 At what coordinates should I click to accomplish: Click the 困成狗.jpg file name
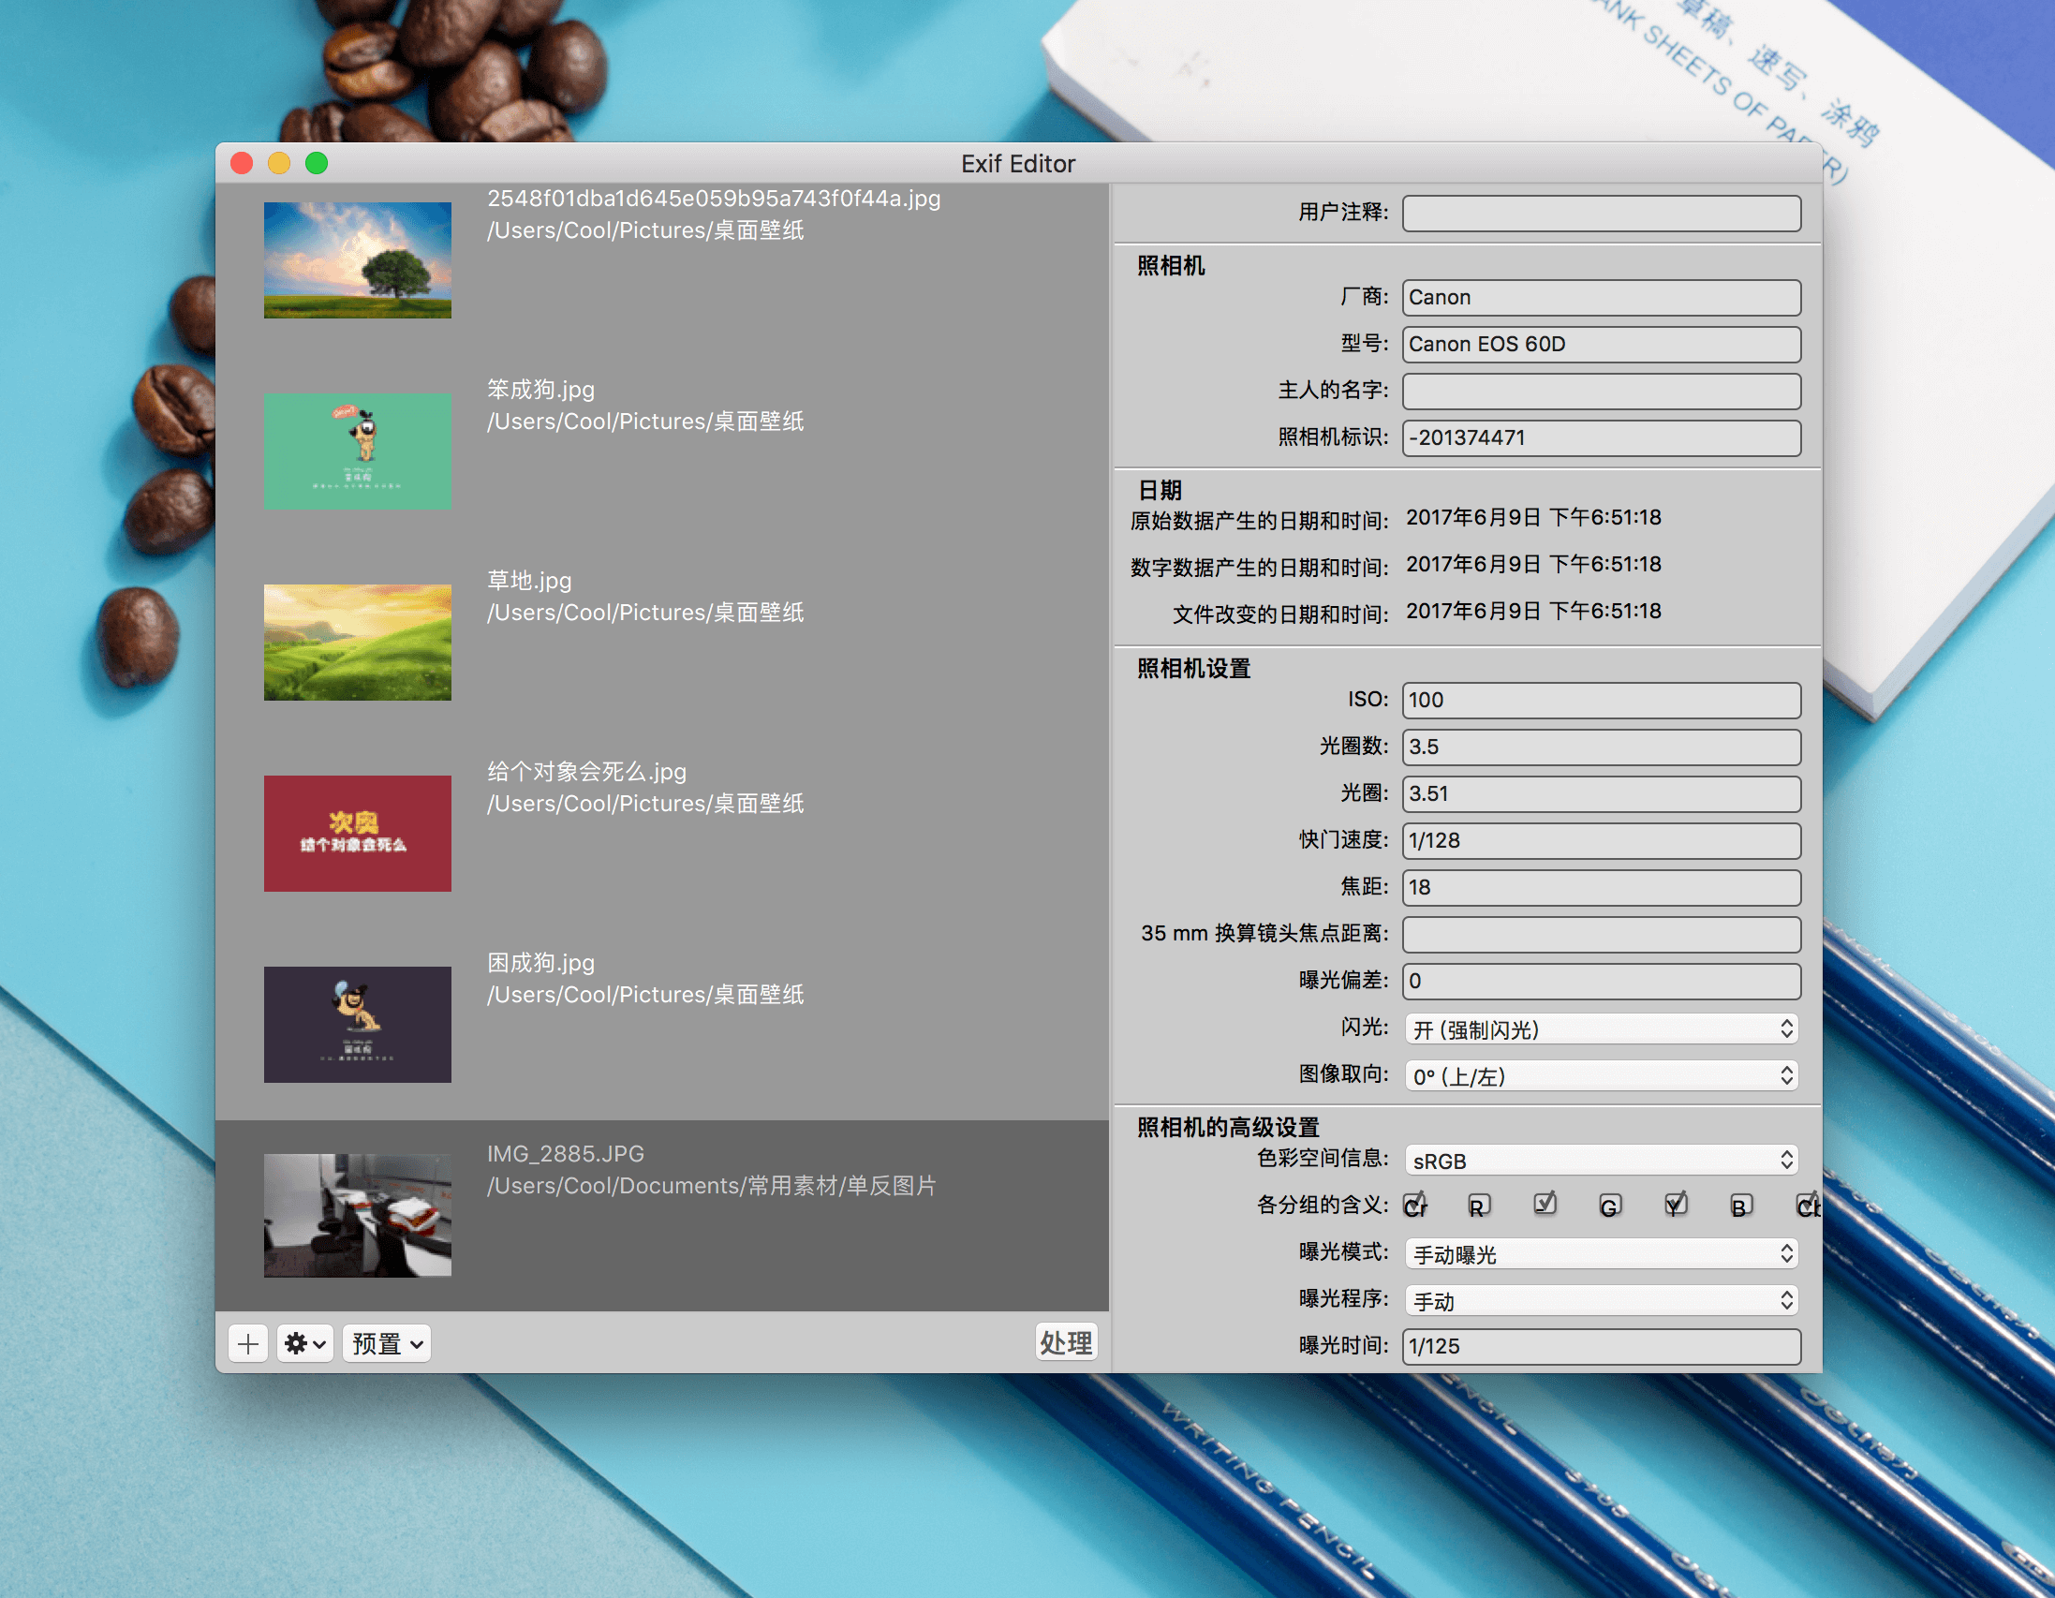(x=541, y=962)
